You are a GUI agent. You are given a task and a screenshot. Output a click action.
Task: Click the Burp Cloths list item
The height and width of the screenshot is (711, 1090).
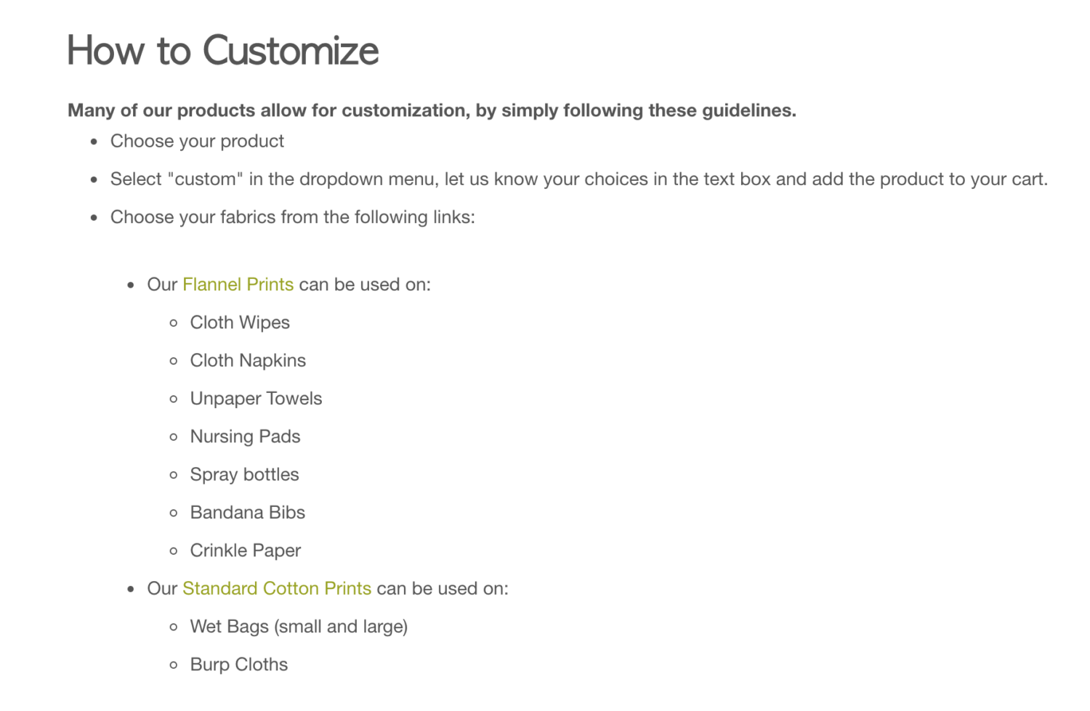click(239, 665)
